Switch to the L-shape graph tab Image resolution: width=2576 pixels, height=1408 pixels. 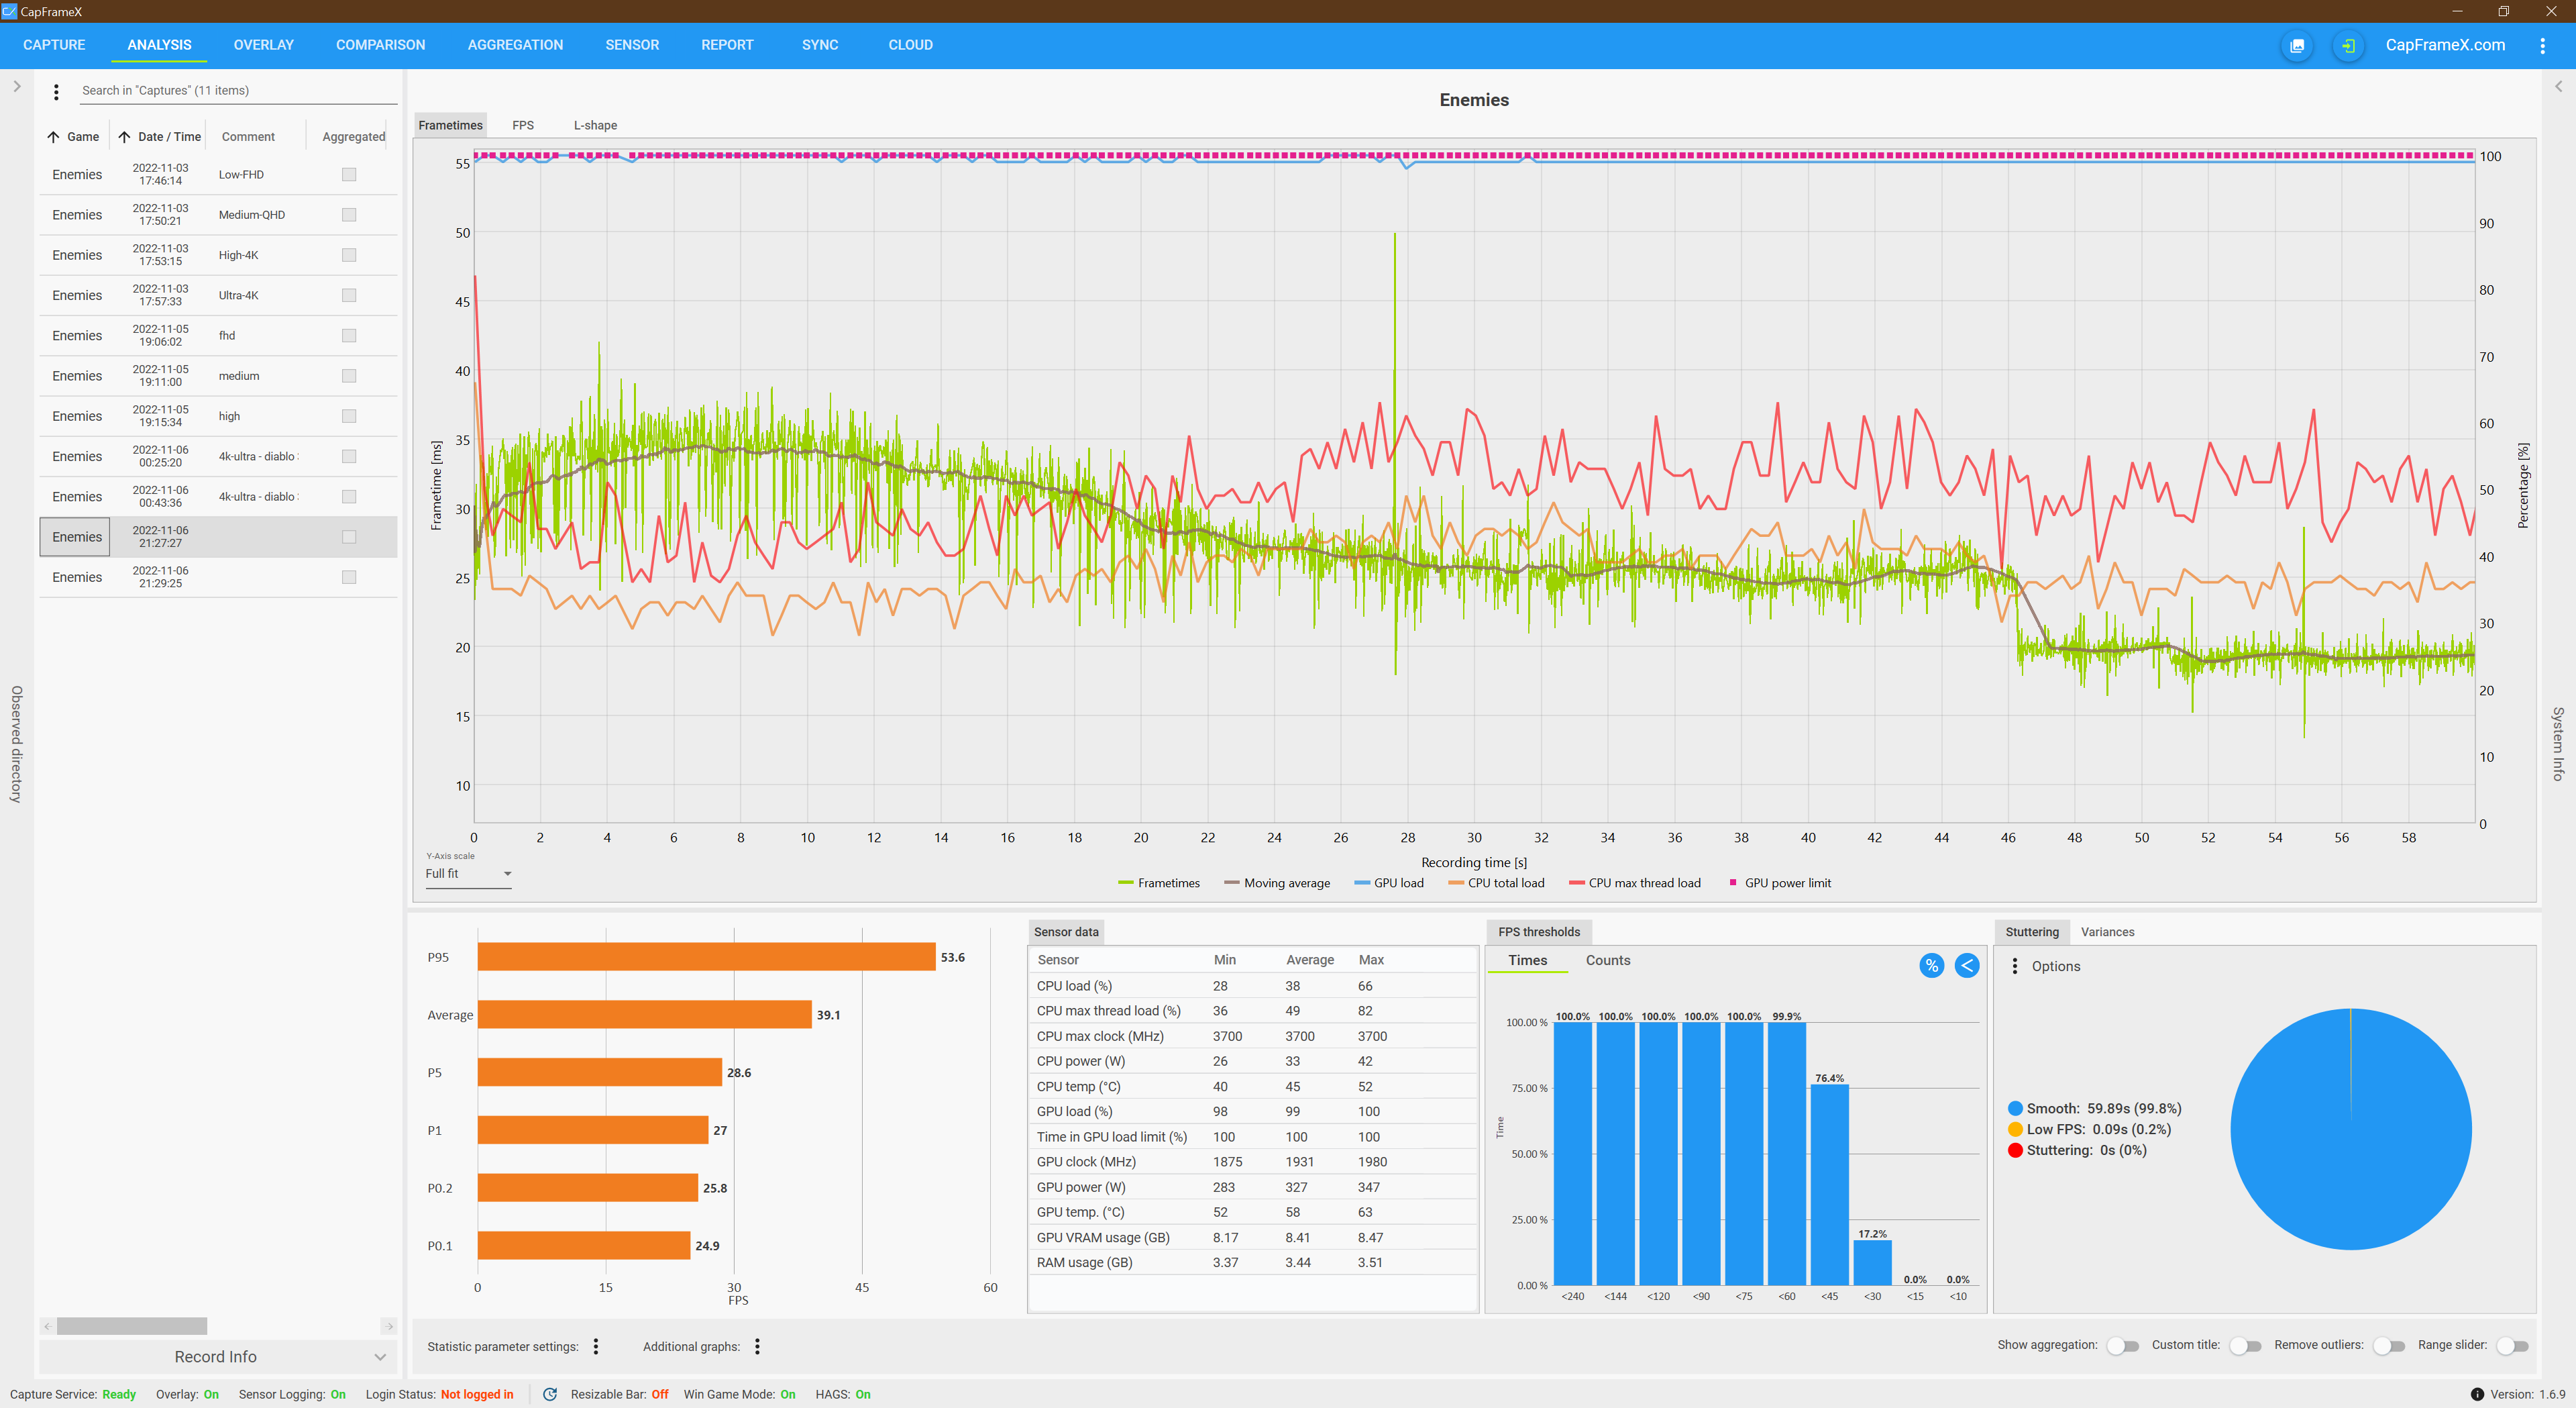[x=595, y=125]
